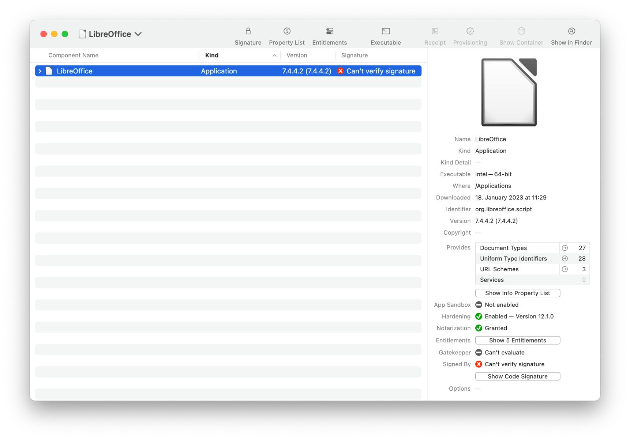Image resolution: width=630 pixels, height=440 pixels.
Task: Click Show in Finder magnifier icon
Action: (x=571, y=31)
